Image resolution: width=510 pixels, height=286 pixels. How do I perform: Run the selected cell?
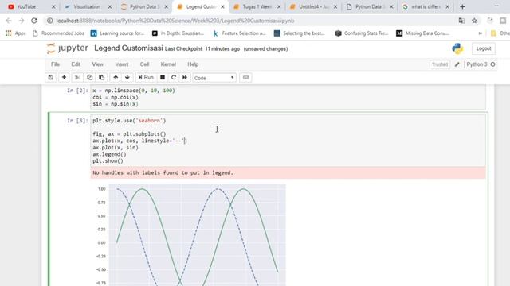146,78
